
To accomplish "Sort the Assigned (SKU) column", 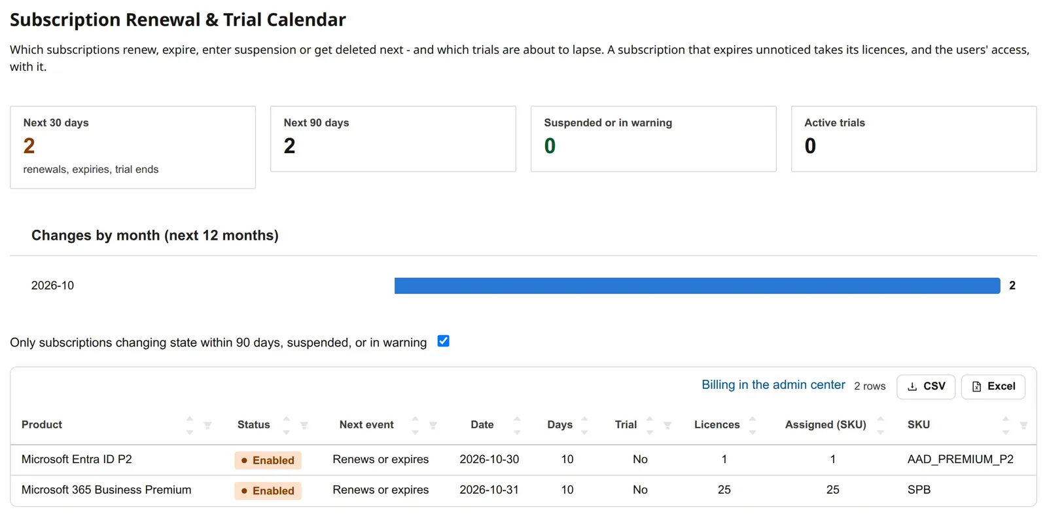I will 880,425.
